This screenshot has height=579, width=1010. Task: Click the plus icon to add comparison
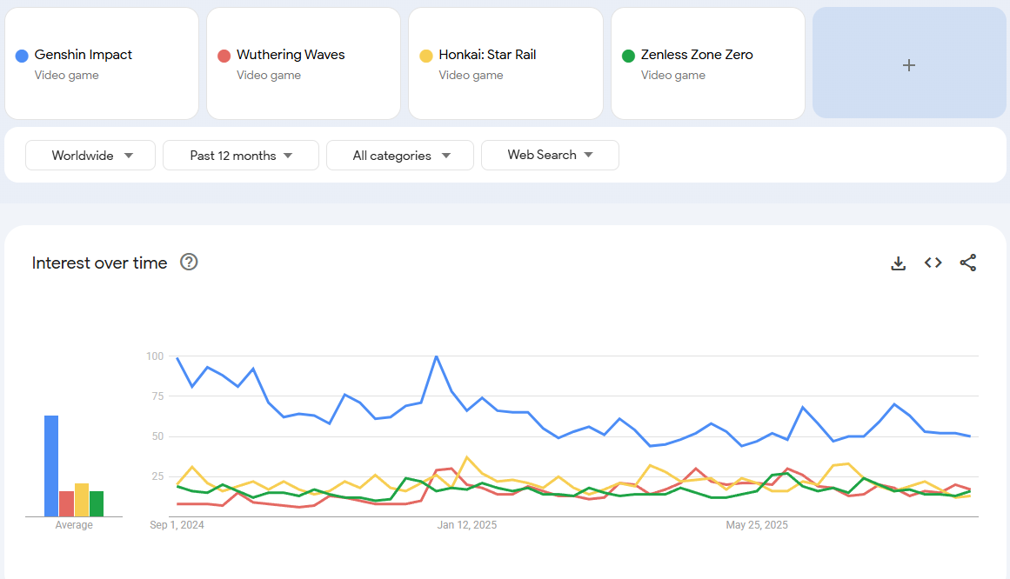click(909, 64)
